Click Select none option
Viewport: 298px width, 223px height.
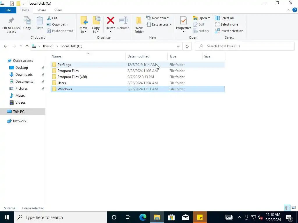226,24
